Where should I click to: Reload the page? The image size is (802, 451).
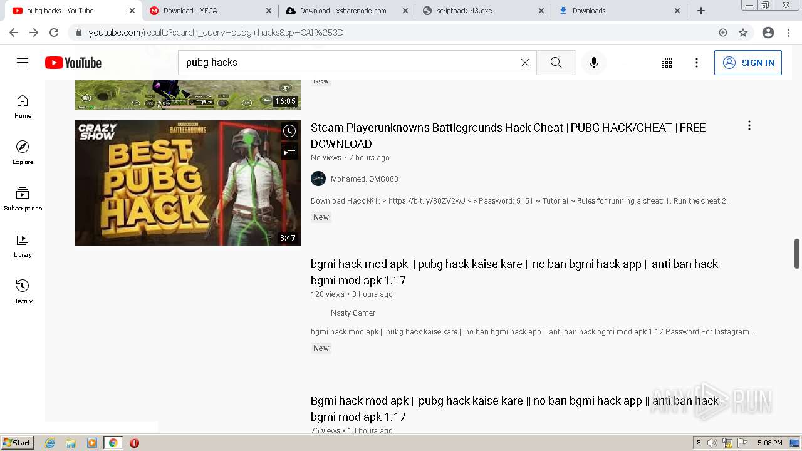point(54,33)
